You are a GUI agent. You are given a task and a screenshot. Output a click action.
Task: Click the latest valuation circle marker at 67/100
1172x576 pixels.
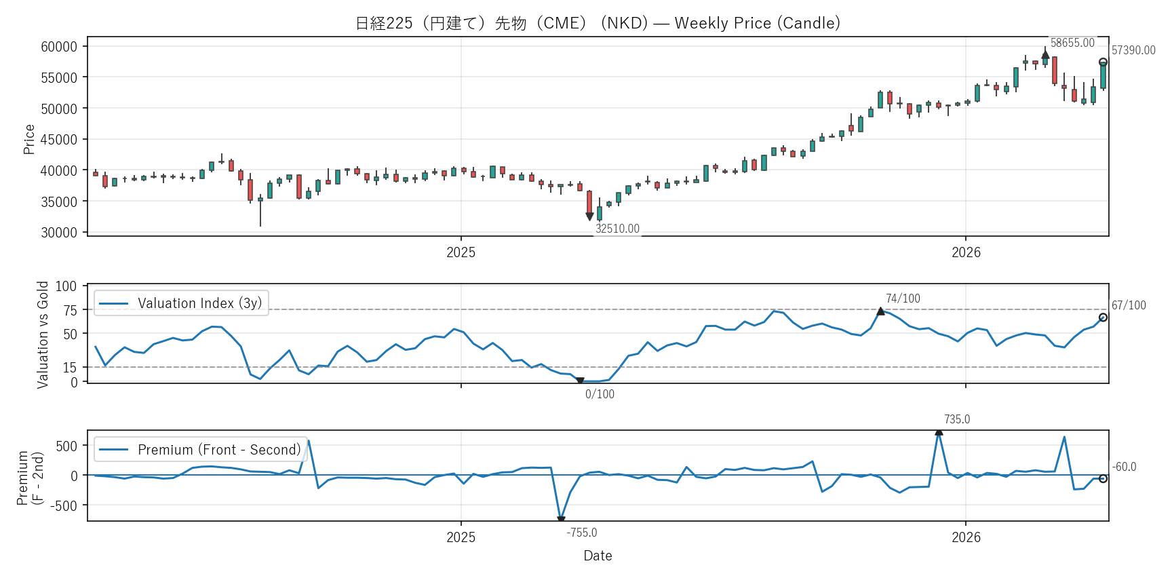1103,318
